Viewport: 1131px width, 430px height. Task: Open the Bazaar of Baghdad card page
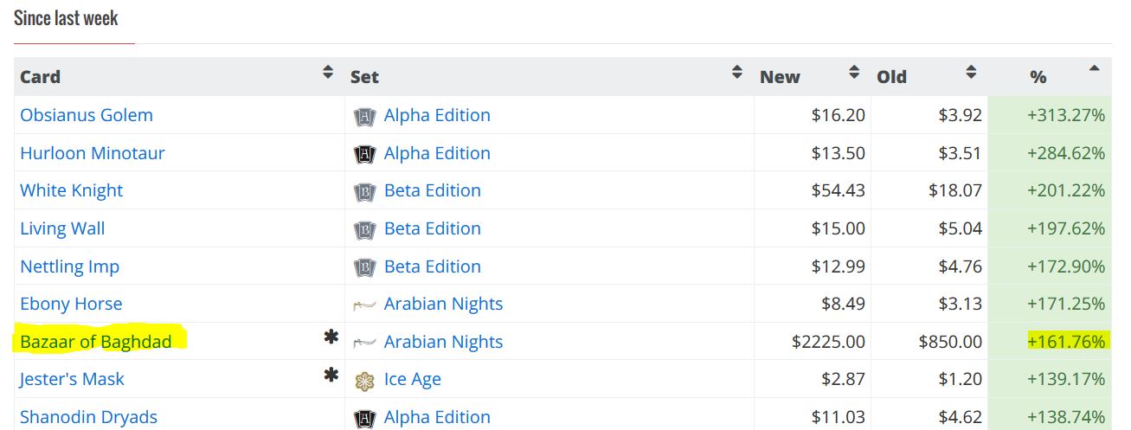96,342
